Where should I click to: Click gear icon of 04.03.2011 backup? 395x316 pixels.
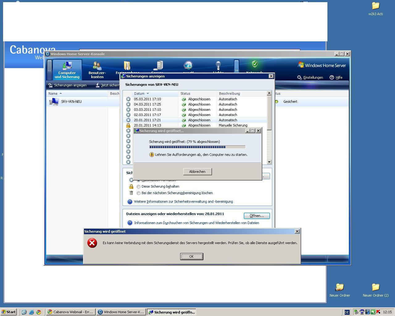click(x=128, y=104)
